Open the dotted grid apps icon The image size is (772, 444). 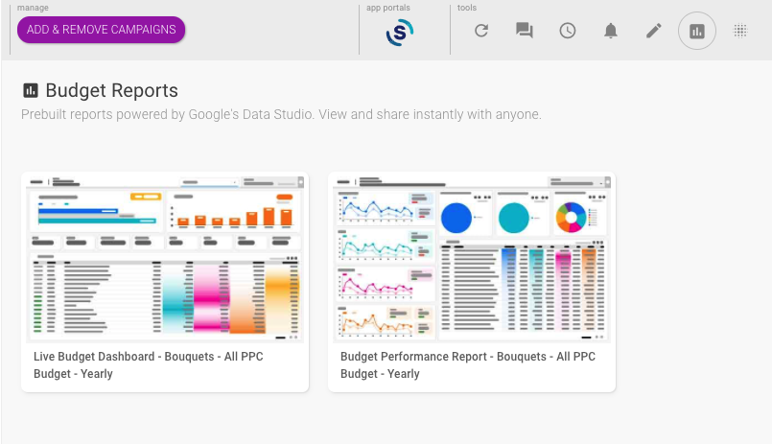coord(740,31)
